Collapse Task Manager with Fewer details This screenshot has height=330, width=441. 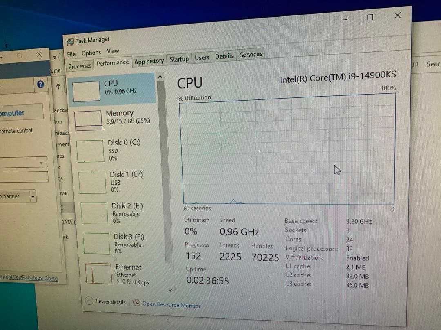106,301
